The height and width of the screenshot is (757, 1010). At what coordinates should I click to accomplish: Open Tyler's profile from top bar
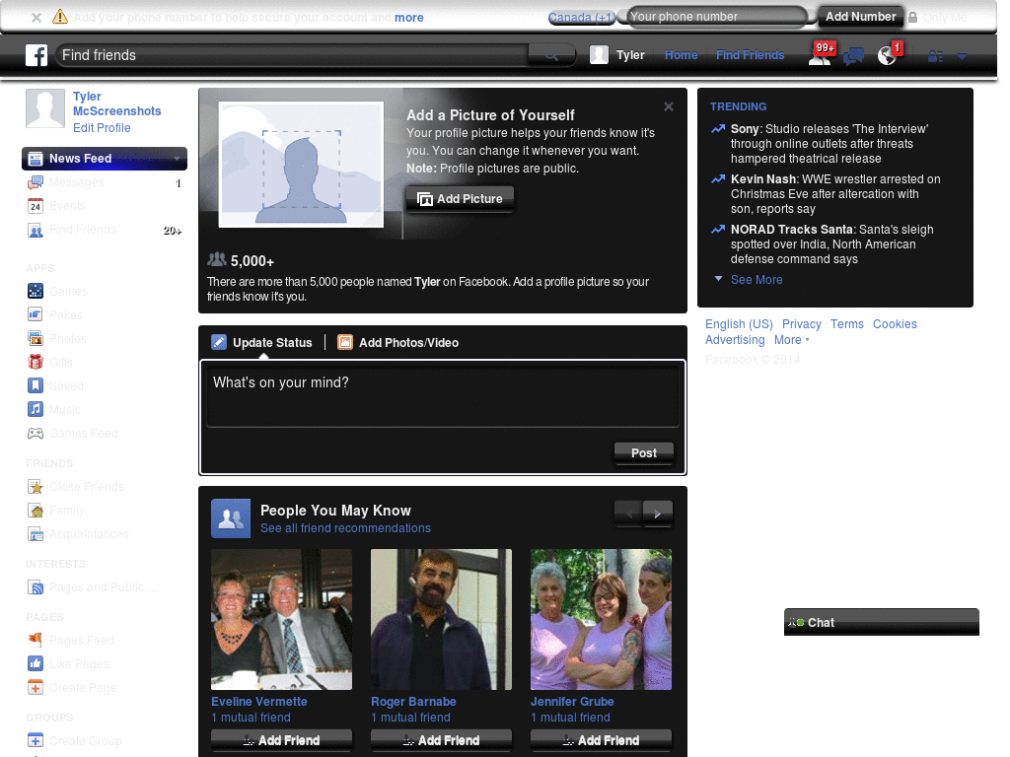[617, 55]
